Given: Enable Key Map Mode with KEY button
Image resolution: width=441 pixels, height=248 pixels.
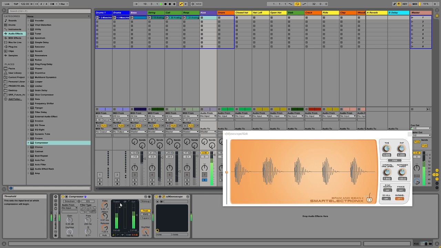Looking at the screenshot, I should point(405,4).
